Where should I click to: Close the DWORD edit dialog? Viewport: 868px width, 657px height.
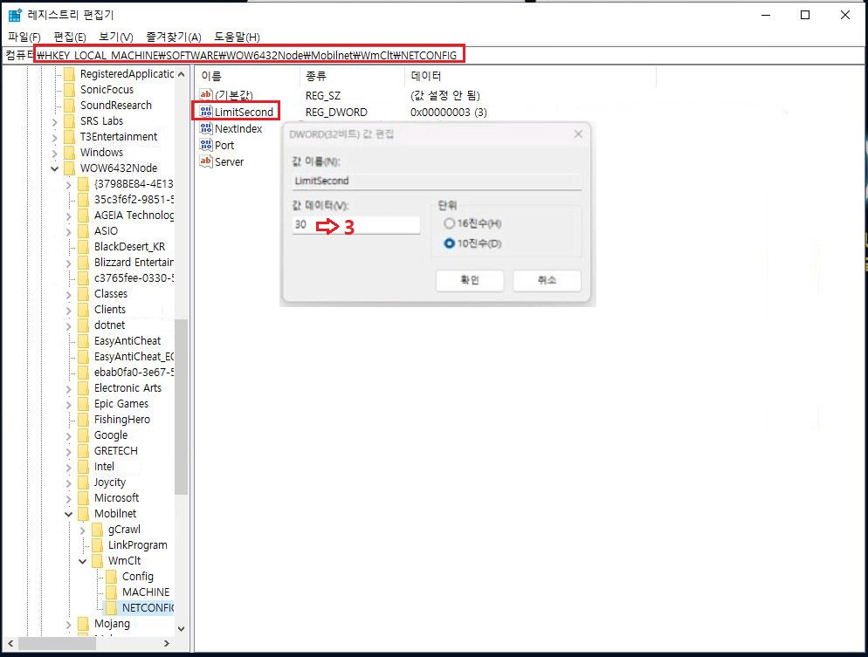tap(578, 134)
